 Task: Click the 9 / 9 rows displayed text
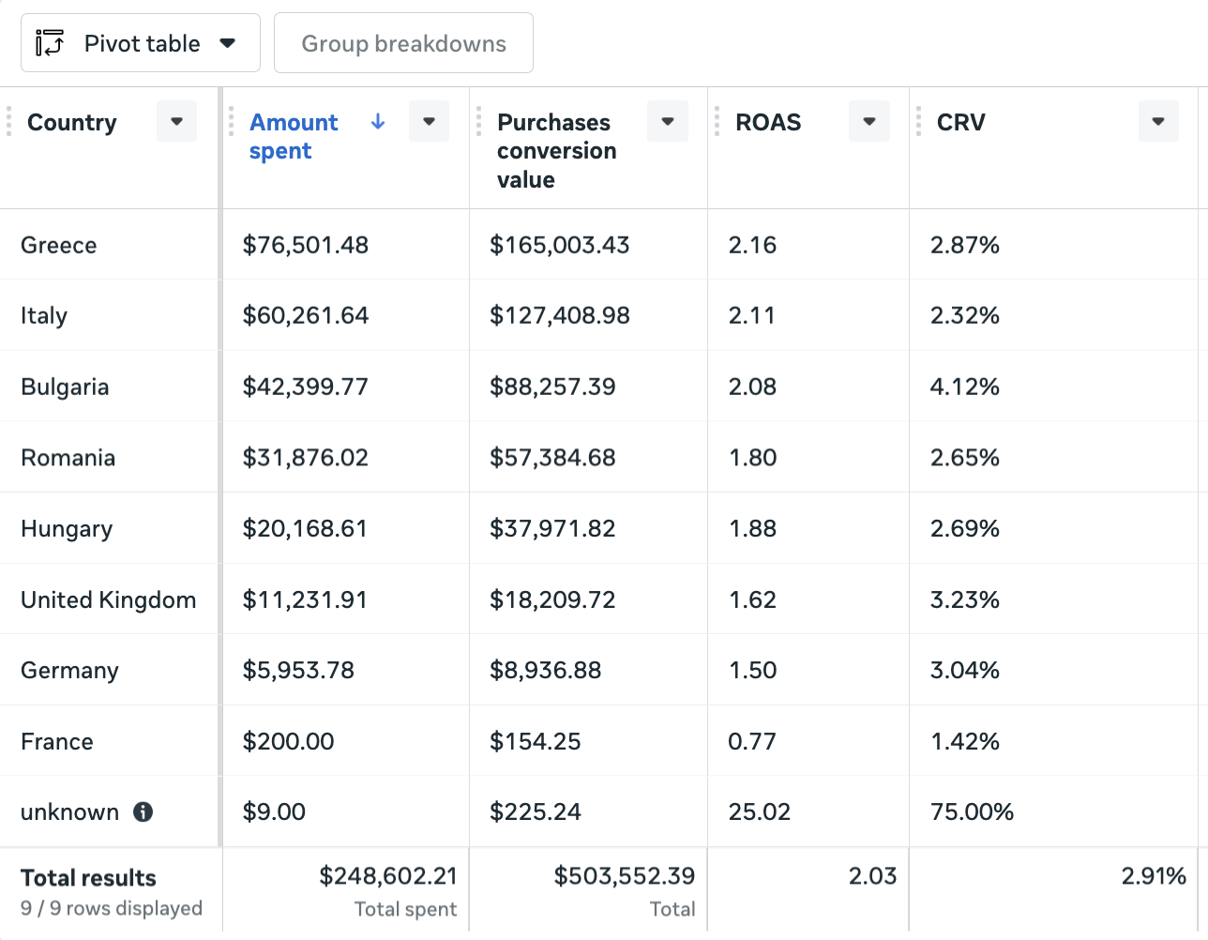pos(112,908)
